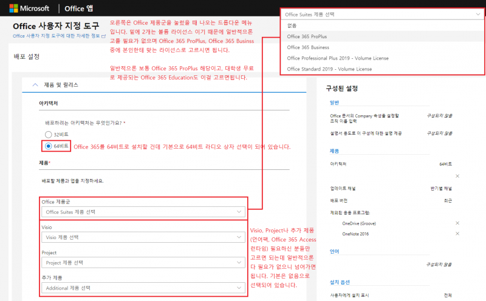Select the 64비트 architecture radio button
486x301 pixels.
pos(49,146)
